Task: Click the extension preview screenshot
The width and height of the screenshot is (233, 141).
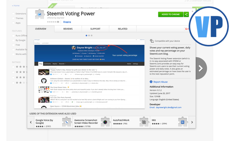Action: coord(90,74)
